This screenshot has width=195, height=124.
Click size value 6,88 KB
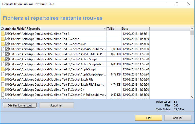pos(116,64)
